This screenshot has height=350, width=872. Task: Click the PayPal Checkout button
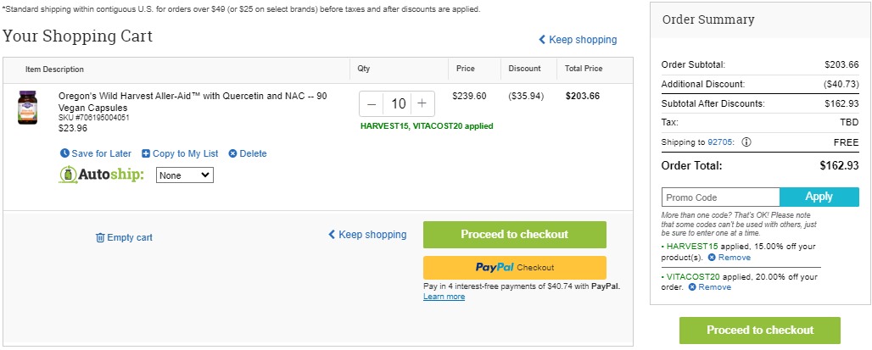(x=514, y=267)
